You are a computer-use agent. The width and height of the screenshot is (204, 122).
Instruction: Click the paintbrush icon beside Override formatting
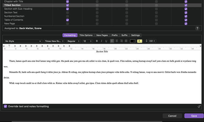(x=199, y=107)
